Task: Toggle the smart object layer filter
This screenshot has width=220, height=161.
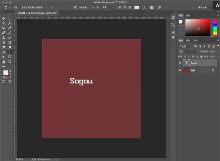Action: tap(213, 46)
